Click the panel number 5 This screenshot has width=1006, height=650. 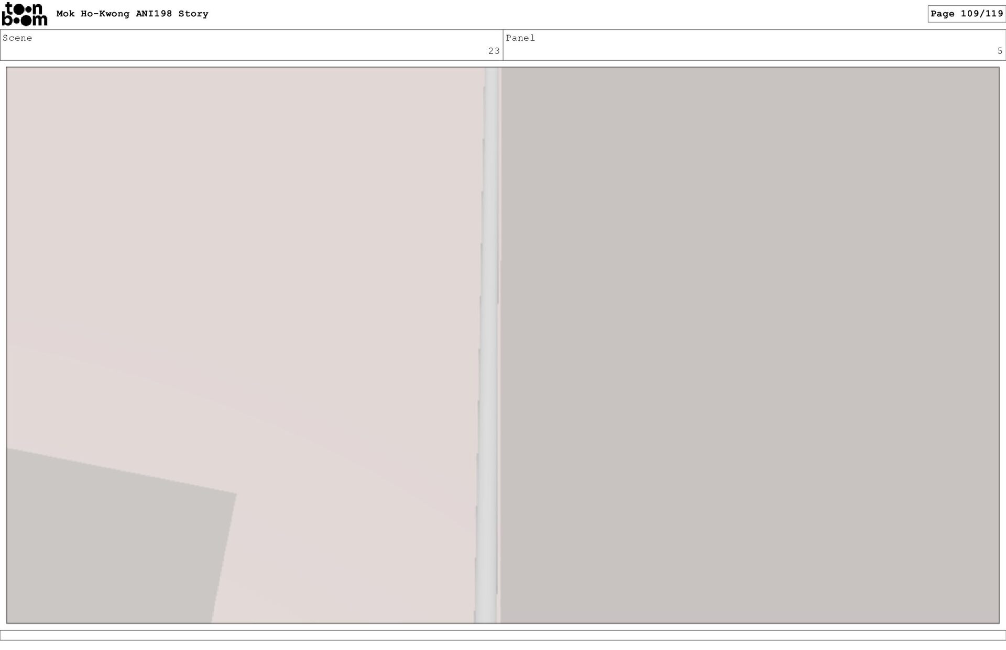point(1000,51)
